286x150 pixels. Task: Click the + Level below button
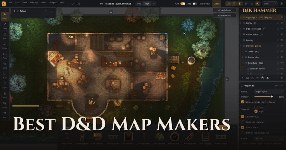click(x=224, y=15)
